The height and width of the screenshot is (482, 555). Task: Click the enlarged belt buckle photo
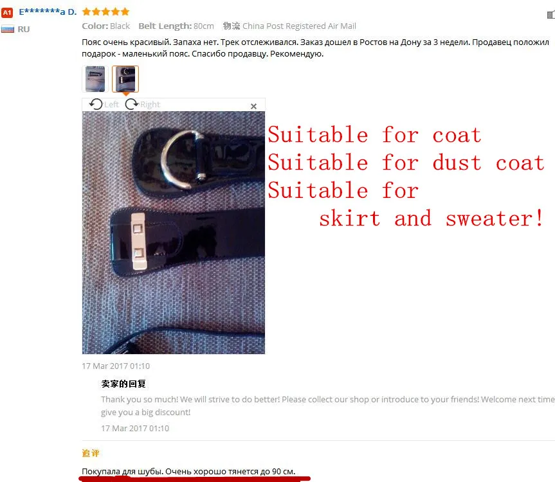tap(174, 233)
